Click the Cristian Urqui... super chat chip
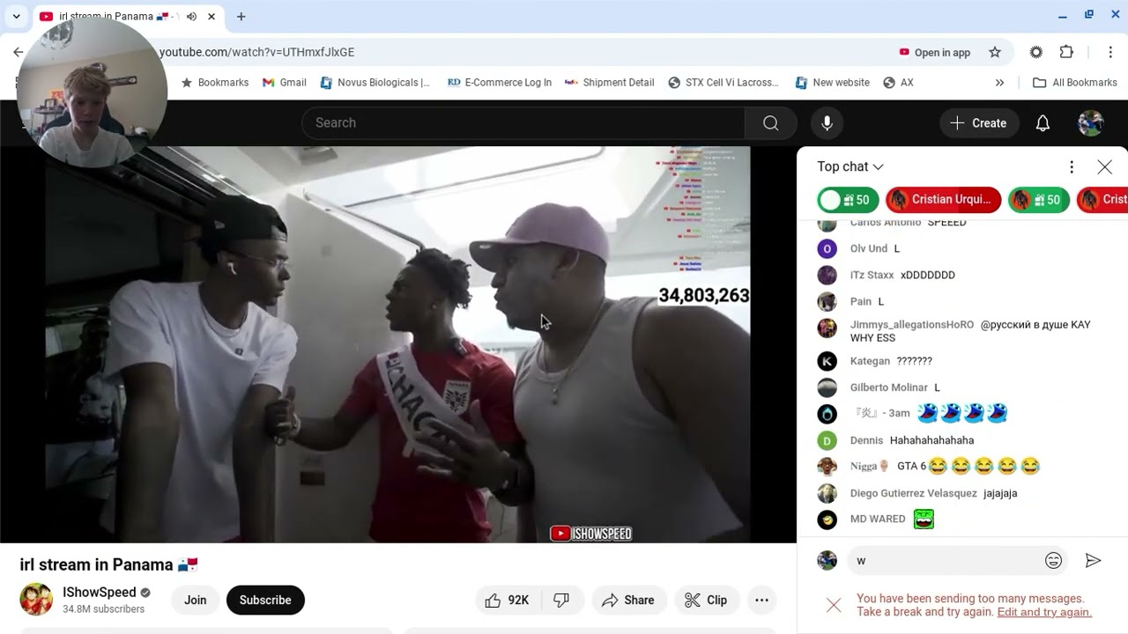 coord(943,200)
